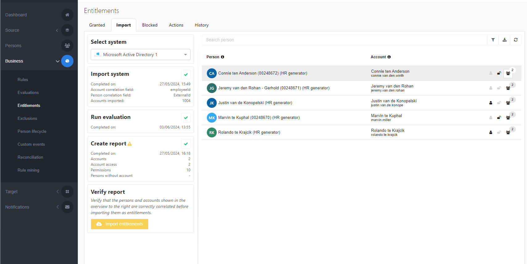Open Rule mining in the sidebar

pos(28,170)
